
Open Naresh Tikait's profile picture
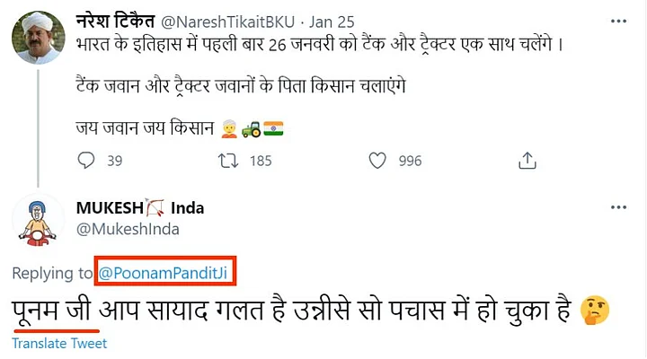[x=37, y=39]
